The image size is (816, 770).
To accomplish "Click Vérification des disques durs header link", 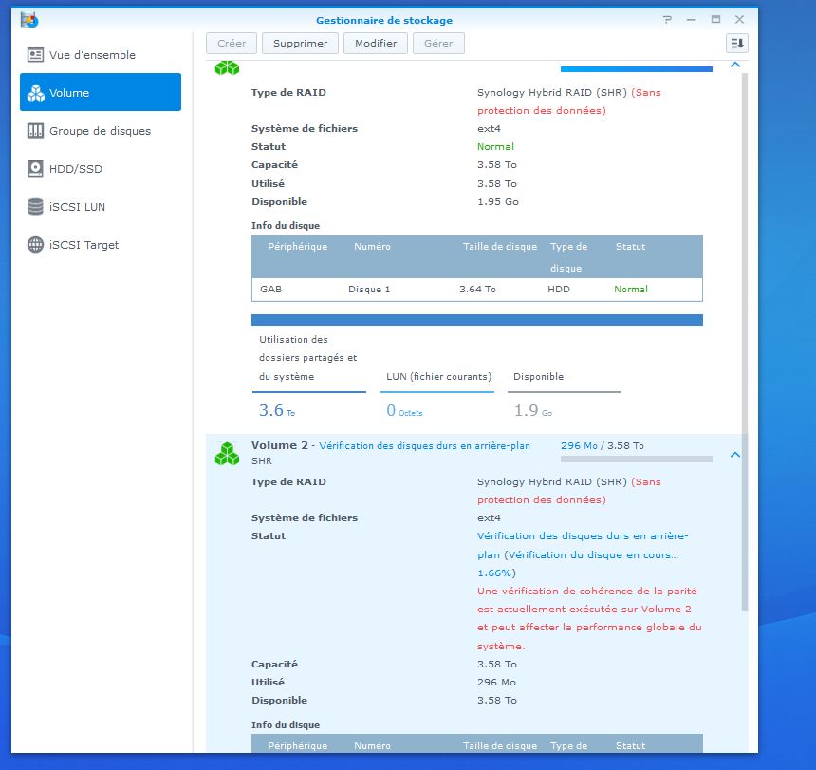I will click(425, 446).
